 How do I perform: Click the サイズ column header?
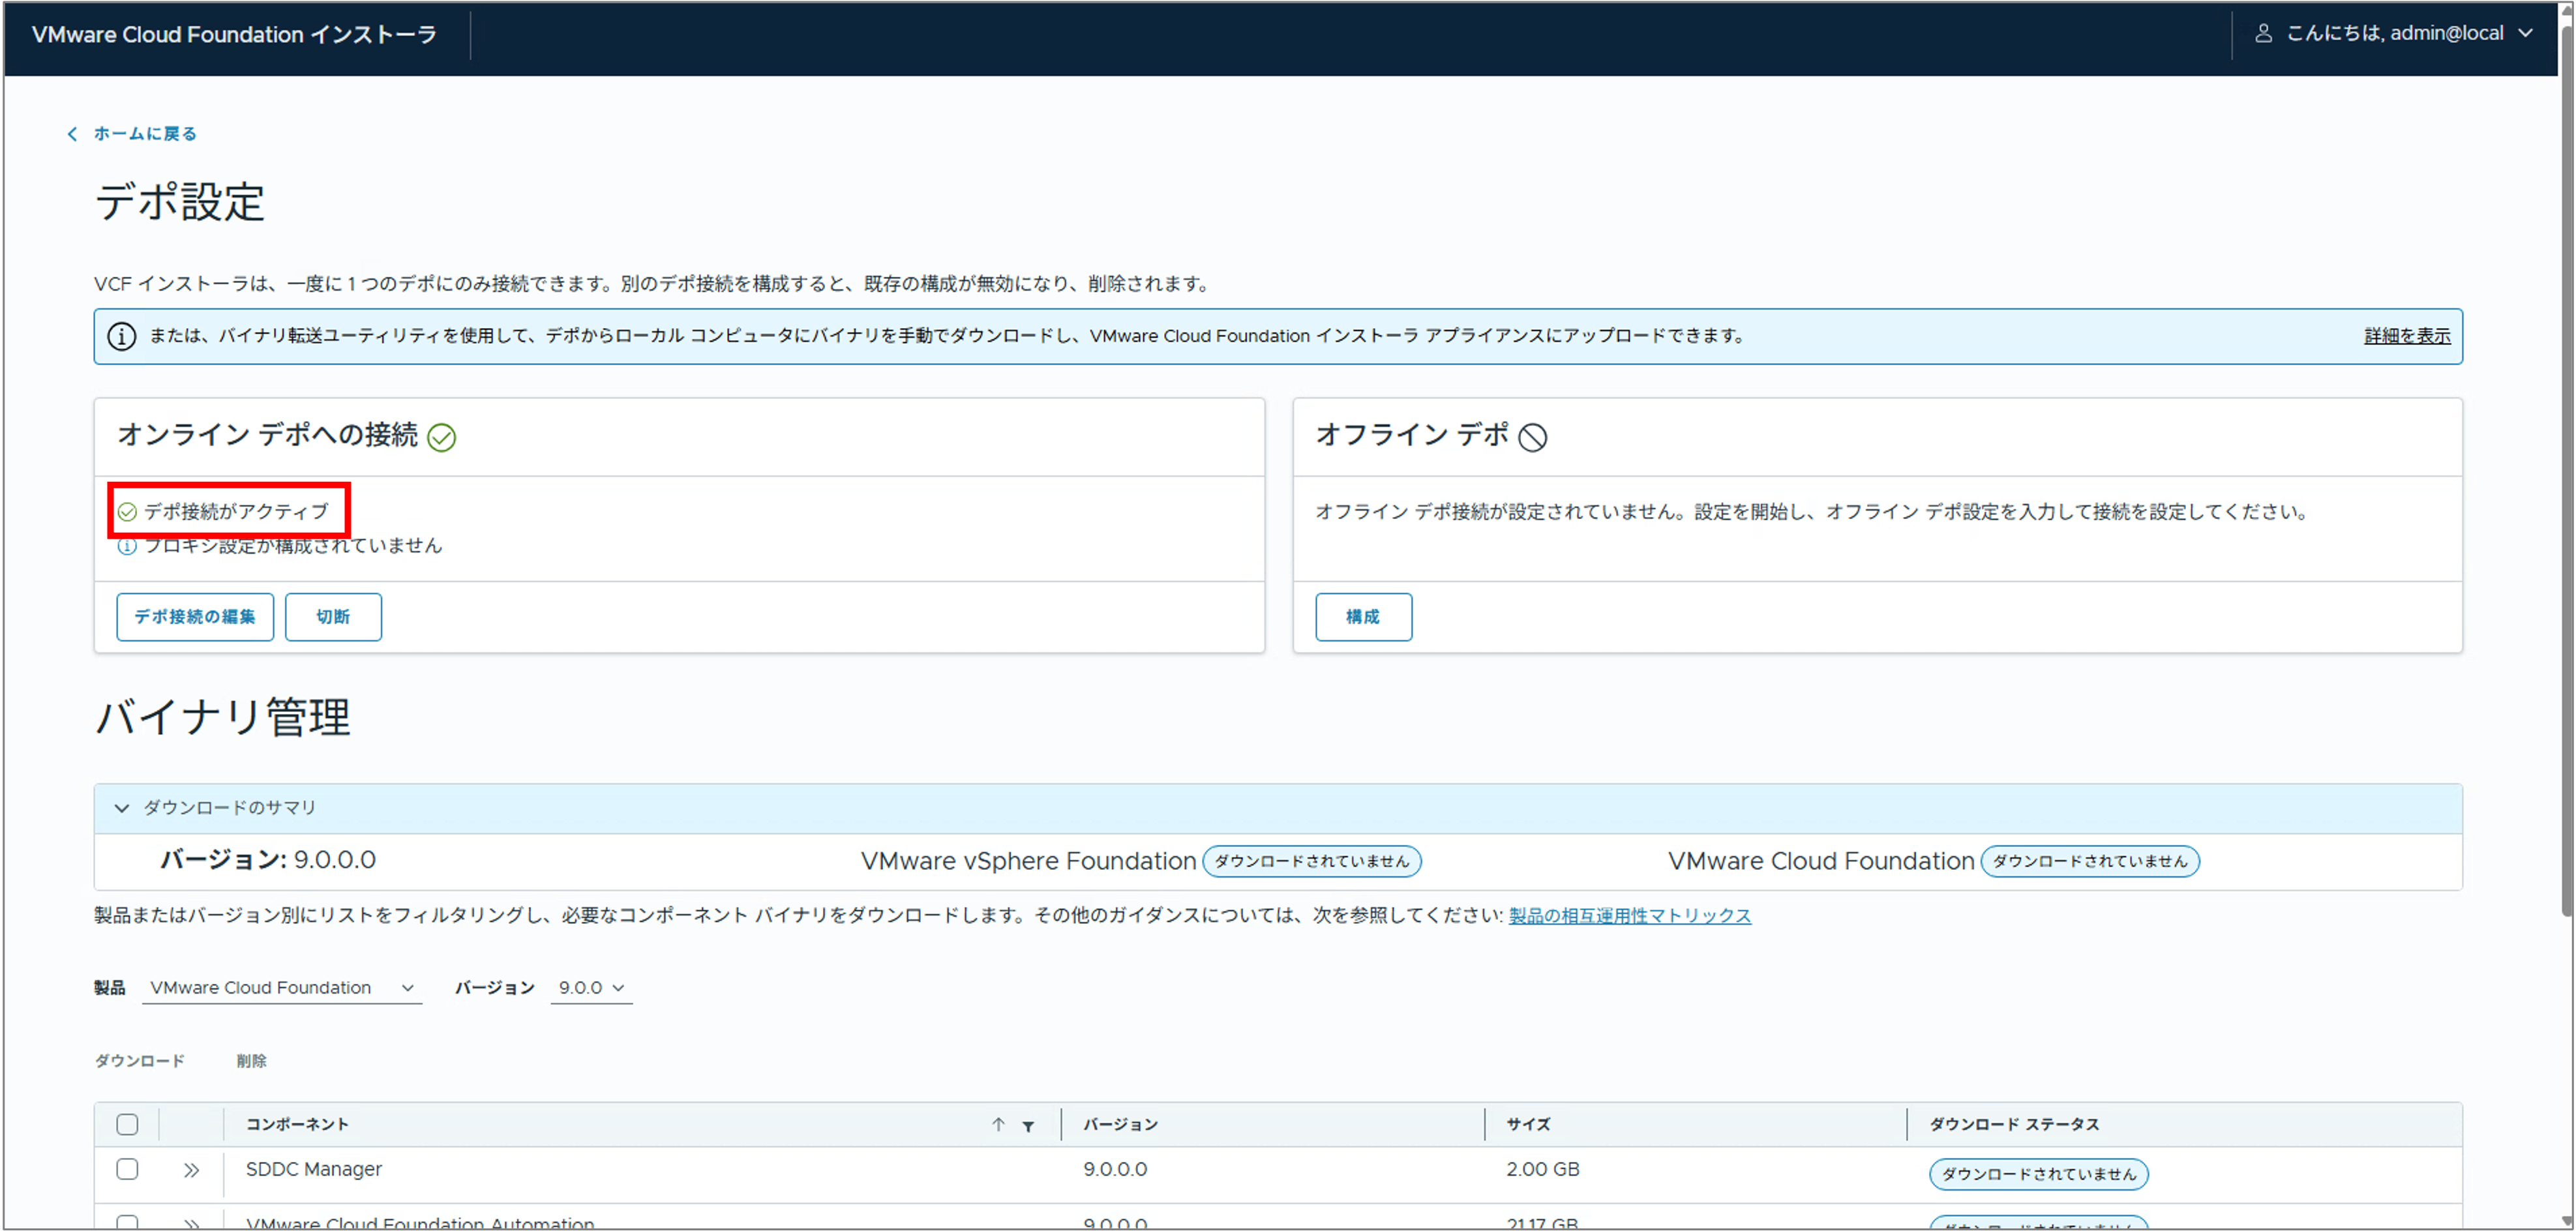pyautogui.click(x=1528, y=1125)
